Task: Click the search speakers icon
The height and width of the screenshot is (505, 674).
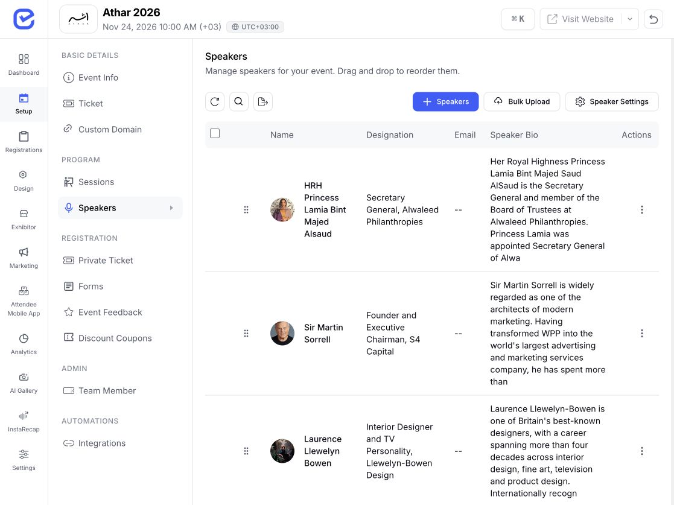Action: point(238,101)
